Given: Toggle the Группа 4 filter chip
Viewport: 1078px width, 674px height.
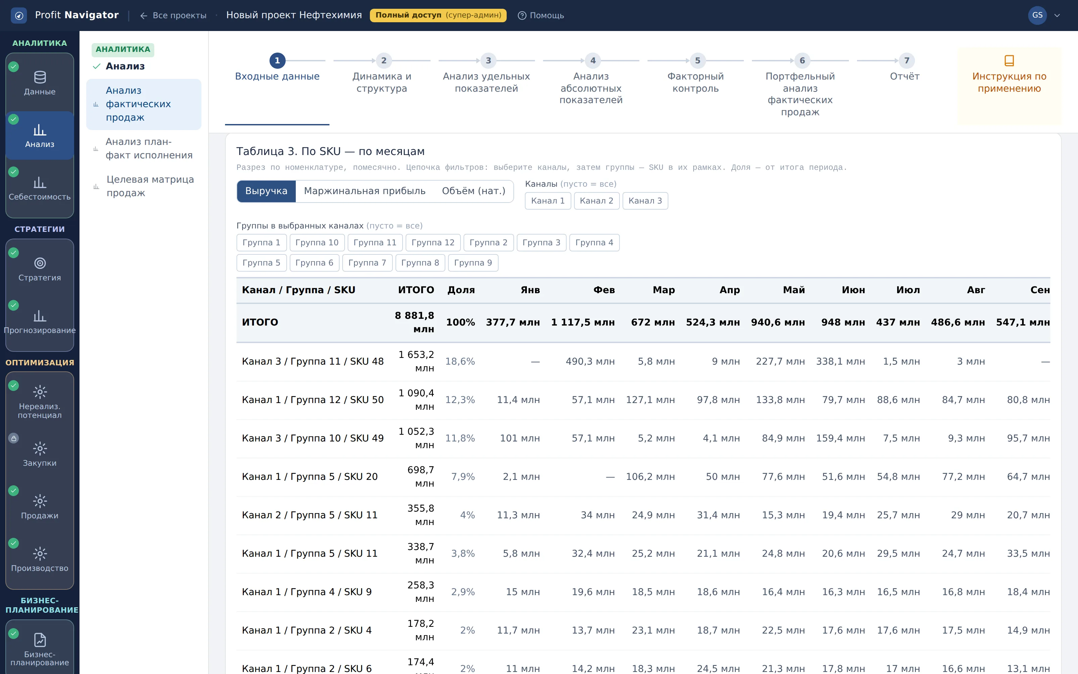Looking at the screenshot, I should pos(594,243).
